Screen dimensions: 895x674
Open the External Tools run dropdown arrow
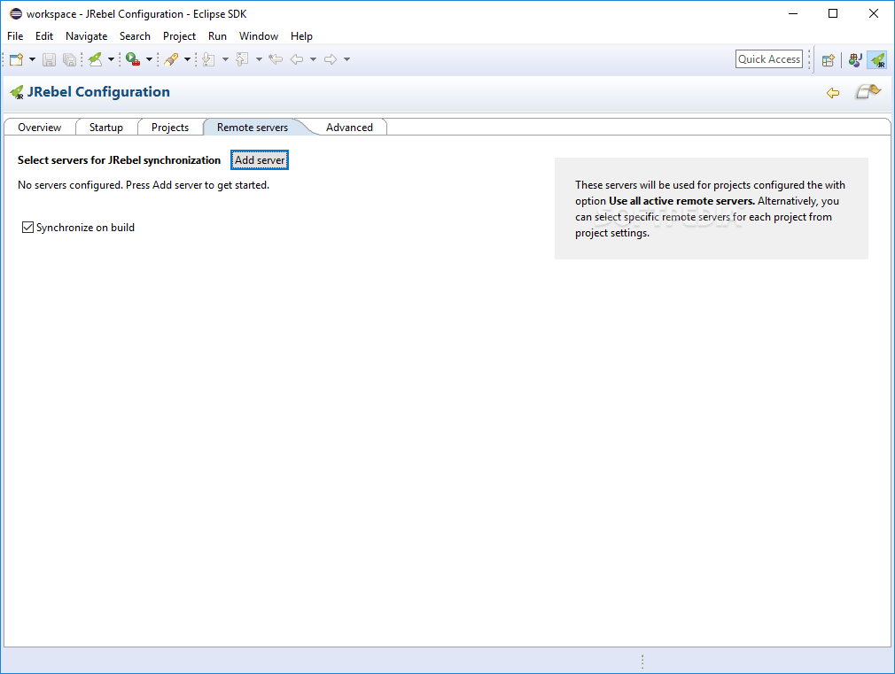click(x=149, y=59)
